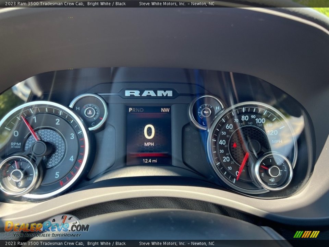Click the RAM logo badge
This screenshot has height=247, width=329.
[x=148, y=93]
